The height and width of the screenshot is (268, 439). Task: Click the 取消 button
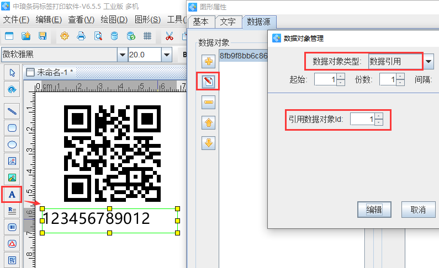pos(417,210)
